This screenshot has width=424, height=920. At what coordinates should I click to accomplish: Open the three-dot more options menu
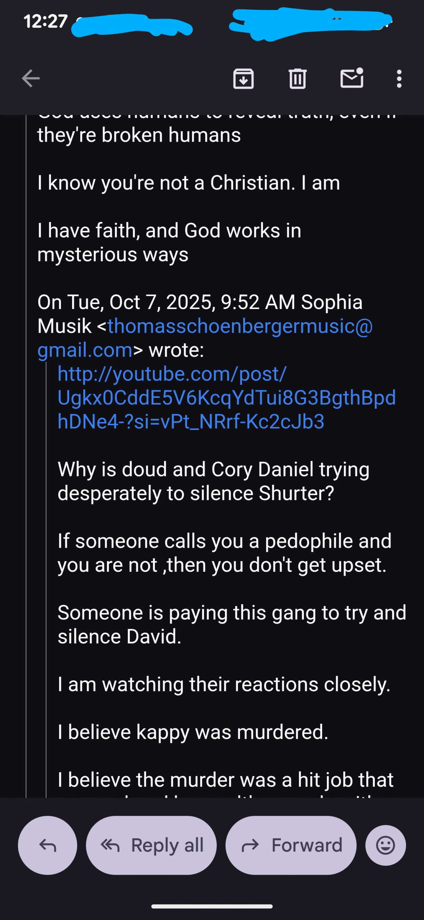[399, 78]
